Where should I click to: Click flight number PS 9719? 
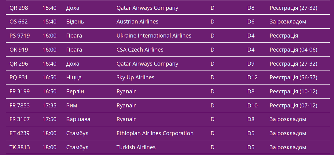(20, 36)
